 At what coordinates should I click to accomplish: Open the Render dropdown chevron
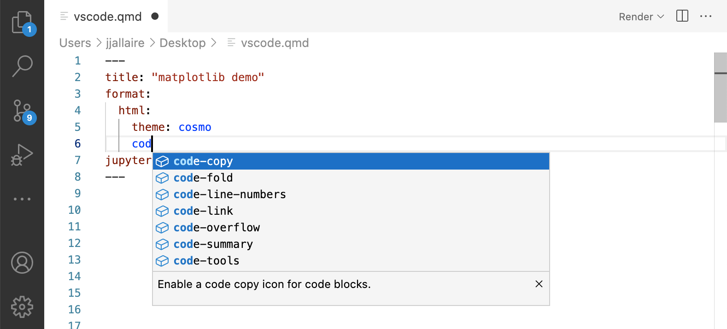click(x=662, y=16)
